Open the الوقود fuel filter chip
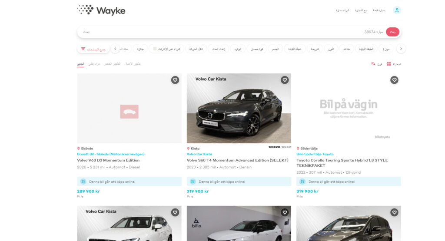This screenshot has height=241, width=445. (x=238, y=49)
